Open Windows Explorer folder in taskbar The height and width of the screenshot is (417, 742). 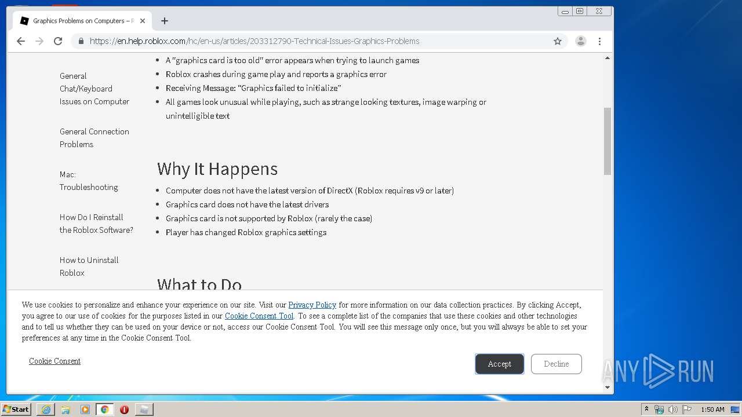[x=66, y=409]
